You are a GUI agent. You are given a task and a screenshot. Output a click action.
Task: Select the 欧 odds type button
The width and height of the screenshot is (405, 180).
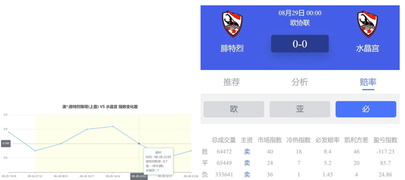click(234, 109)
